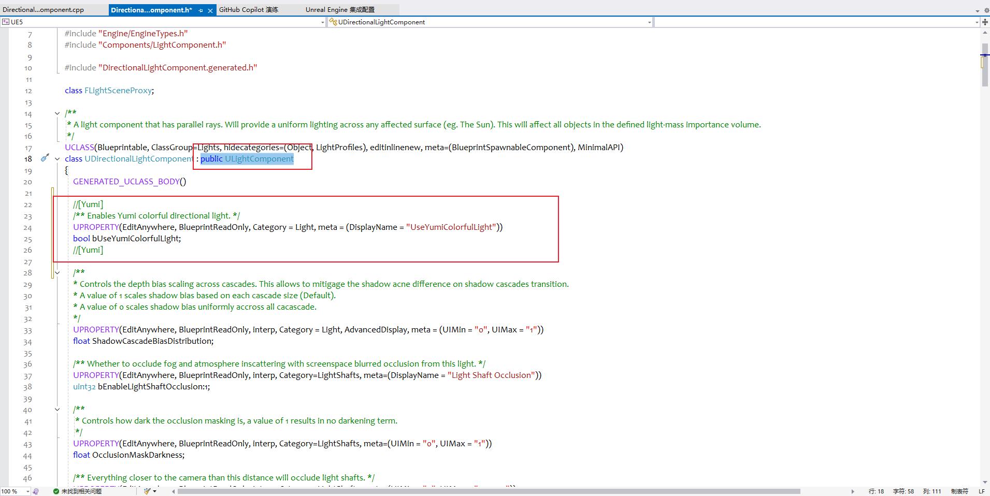Click the vertical scrollbar down arrow
990x496 pixels.
pos(985,482)
